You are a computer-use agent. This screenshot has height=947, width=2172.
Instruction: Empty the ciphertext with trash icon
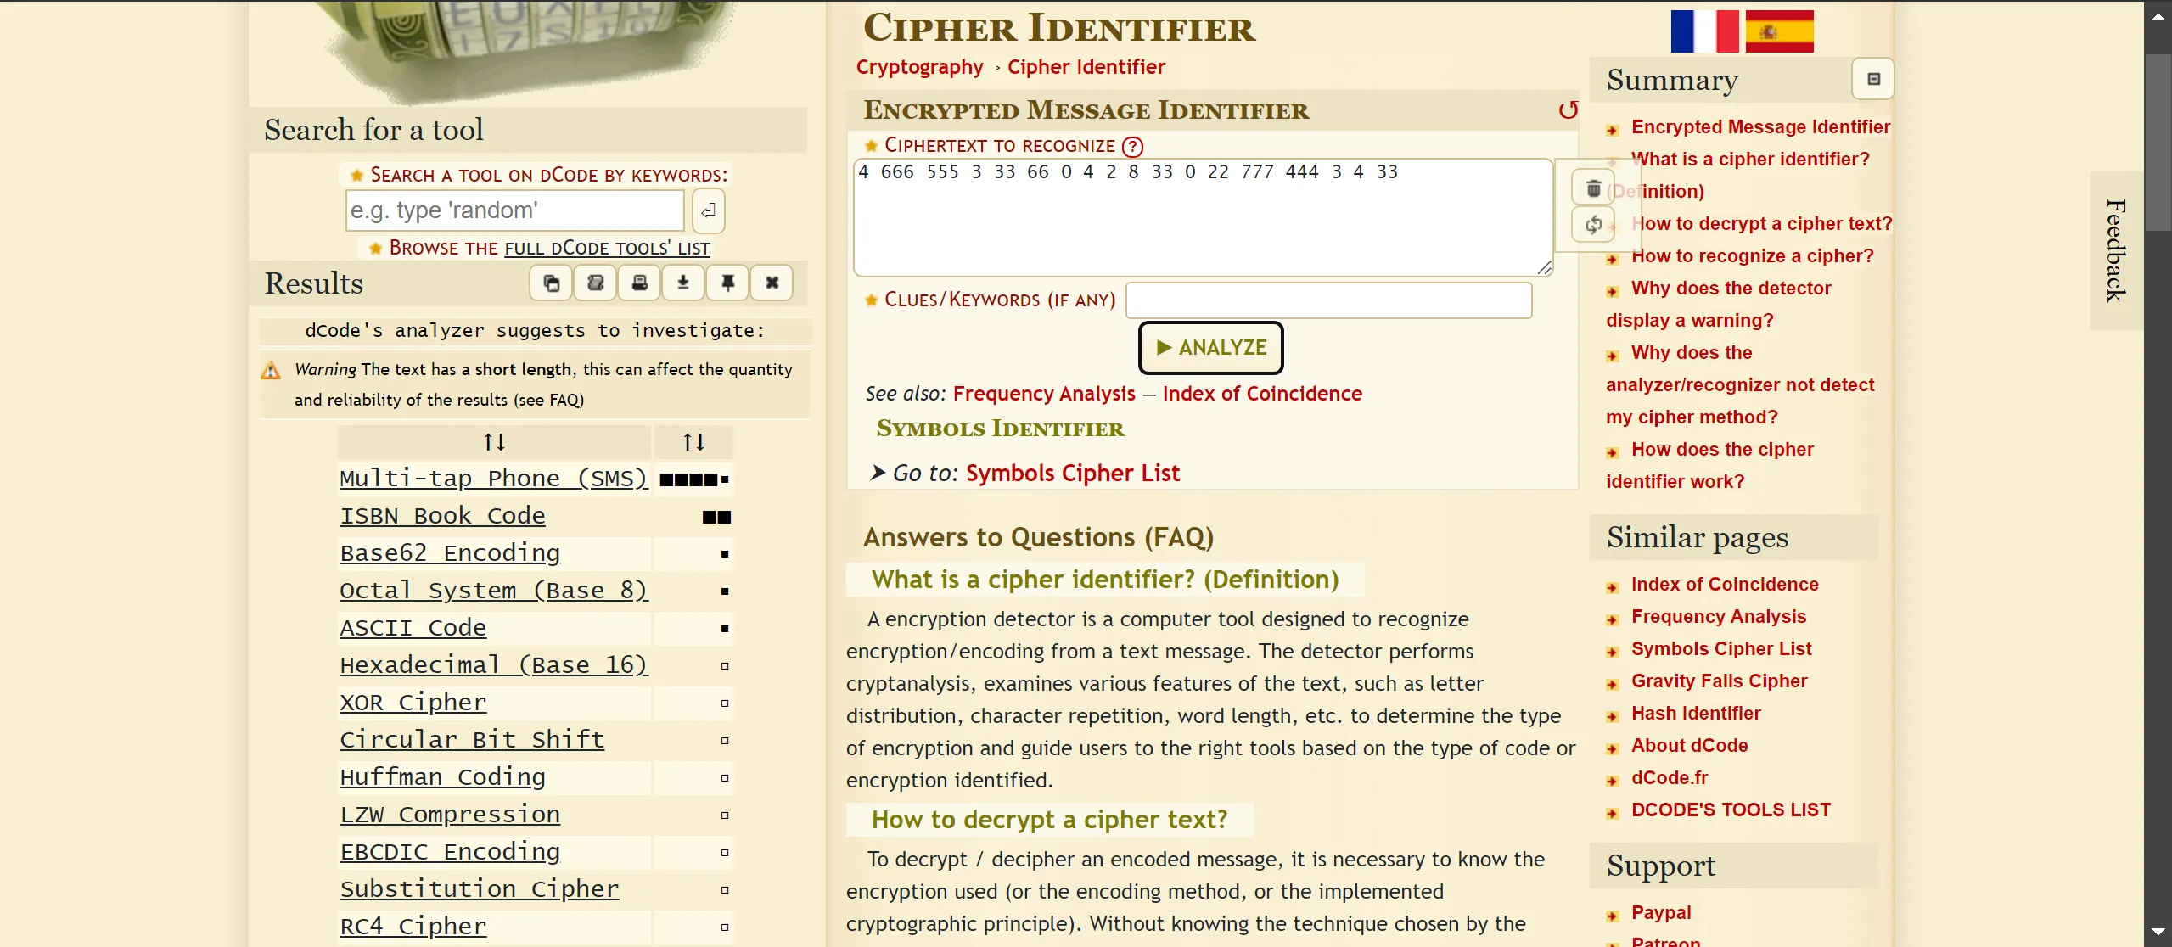point(1593,188)
